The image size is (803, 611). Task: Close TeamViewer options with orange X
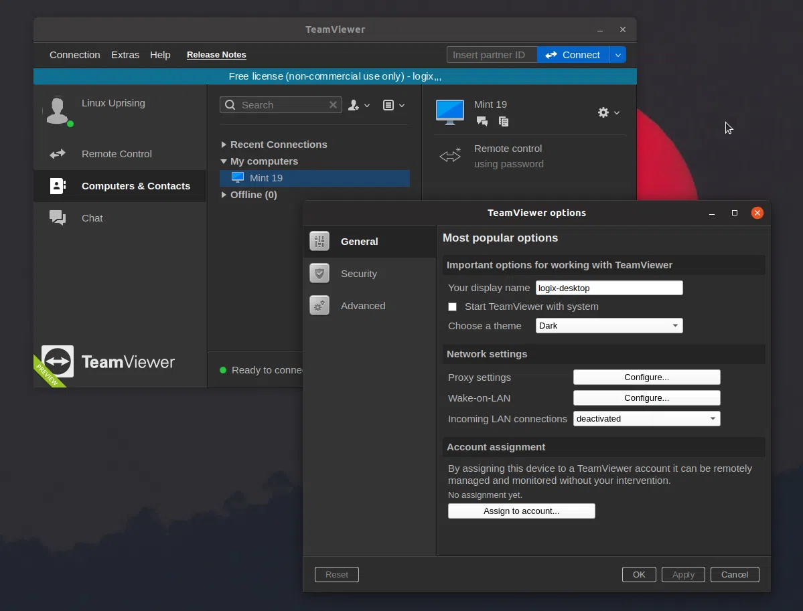coord(757,213)
